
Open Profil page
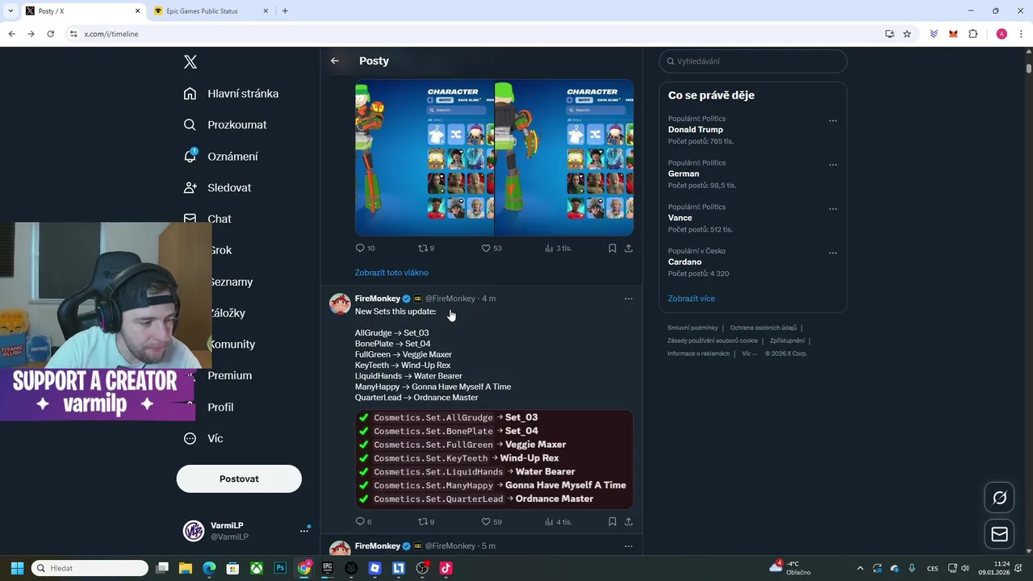[220, 408]
